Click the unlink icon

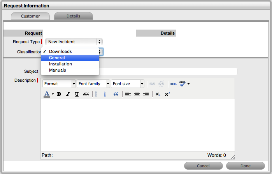161,84
